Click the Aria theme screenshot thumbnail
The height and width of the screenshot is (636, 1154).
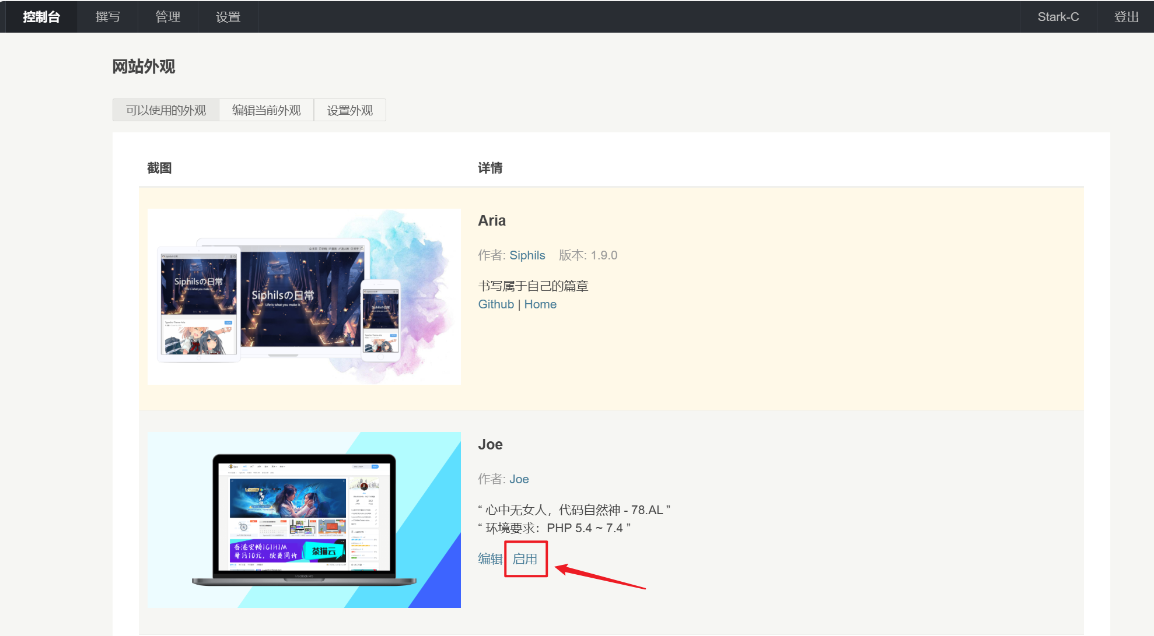[304, 296]
